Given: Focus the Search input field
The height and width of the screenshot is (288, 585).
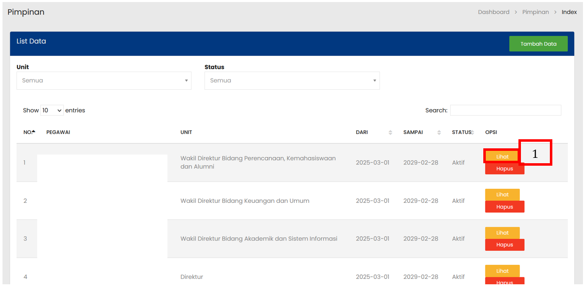Looking at the screenshot, I should coord(505,110).
